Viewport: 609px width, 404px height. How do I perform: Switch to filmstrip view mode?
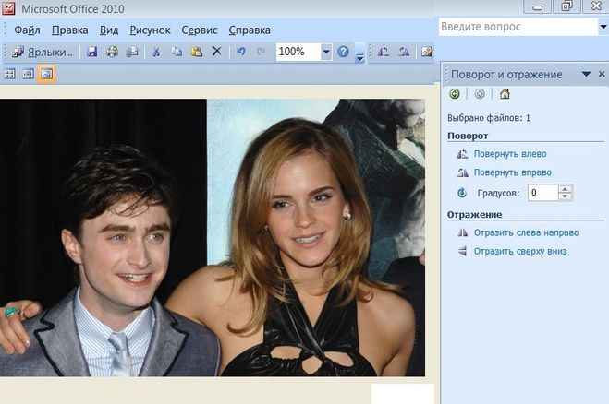(x=29, y=74)
